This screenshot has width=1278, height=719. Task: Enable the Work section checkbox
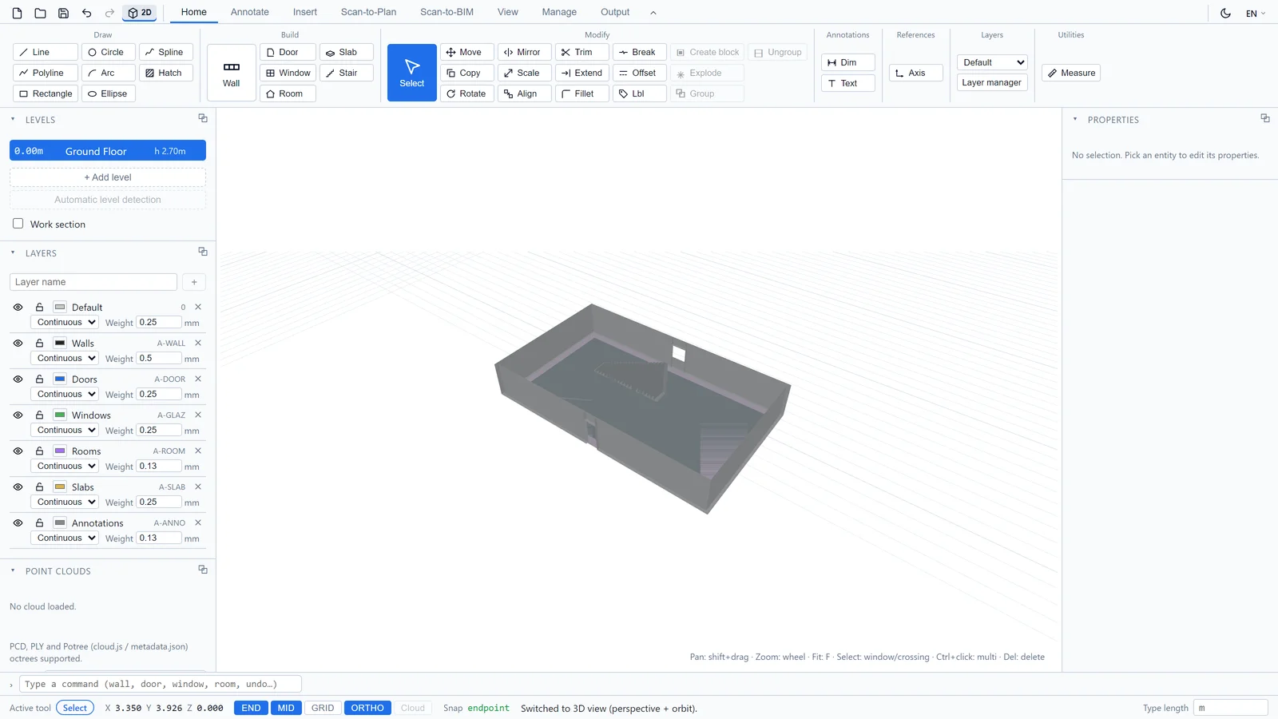(18, 224)
